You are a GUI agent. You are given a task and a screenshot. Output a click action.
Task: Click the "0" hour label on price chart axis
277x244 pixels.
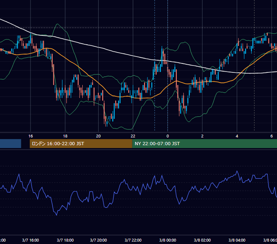coord(168,136)
